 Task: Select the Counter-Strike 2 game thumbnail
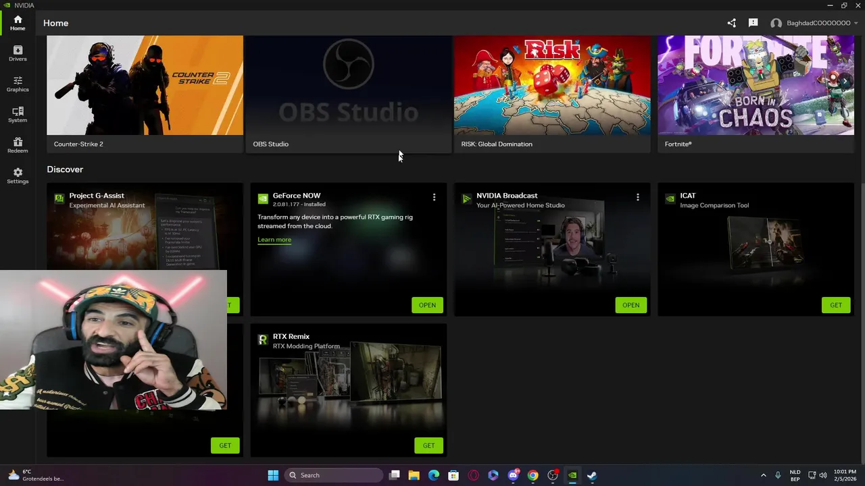coord(145,86)
